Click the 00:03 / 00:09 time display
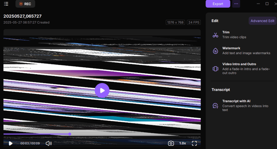277x149 pixels. pos(30,143)
